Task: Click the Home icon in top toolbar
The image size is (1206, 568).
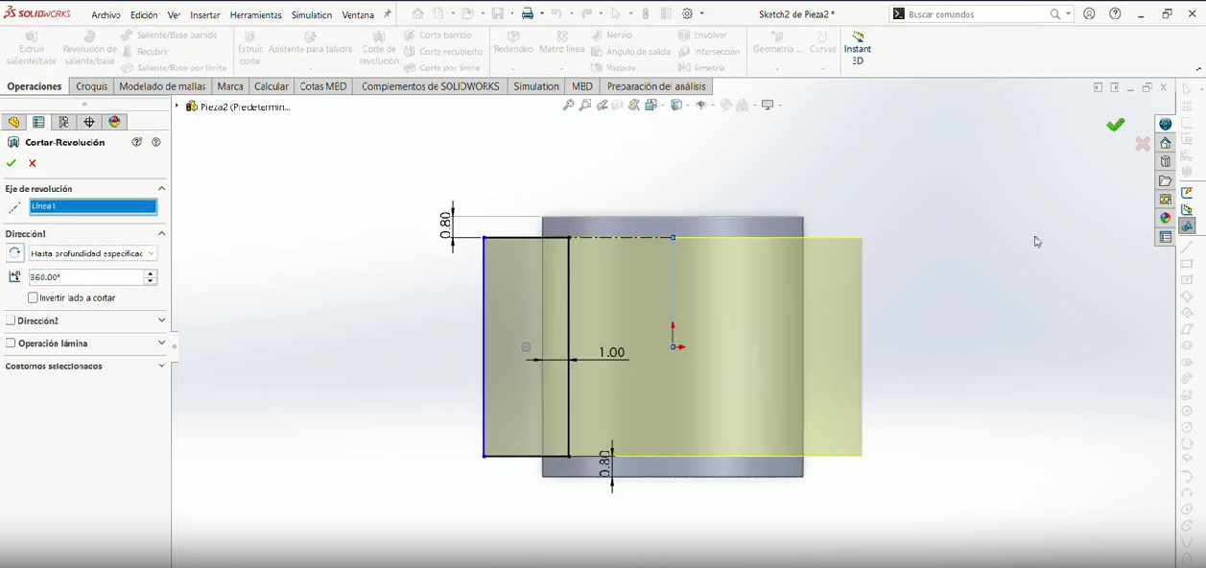Action: click(x=418, y=14)
